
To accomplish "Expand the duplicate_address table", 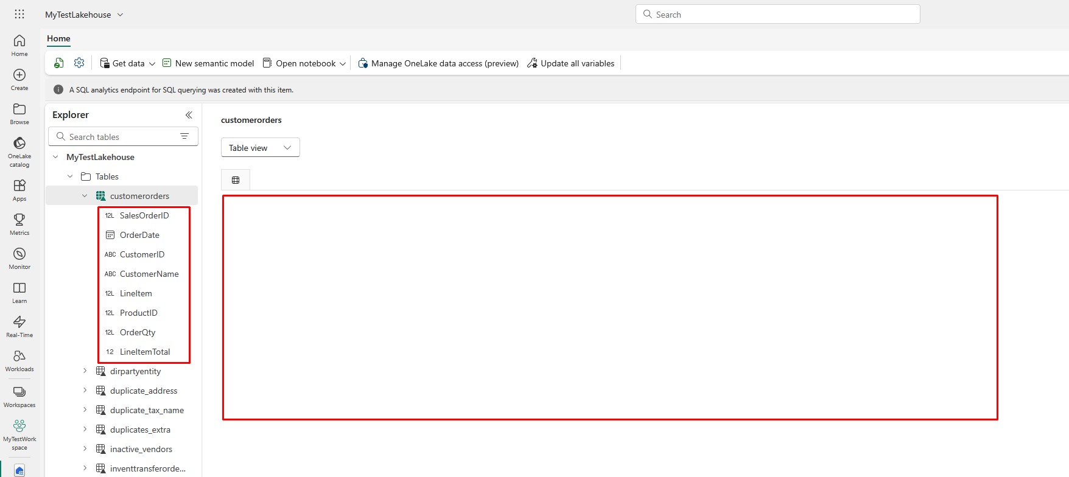I will tap(85, 391).
